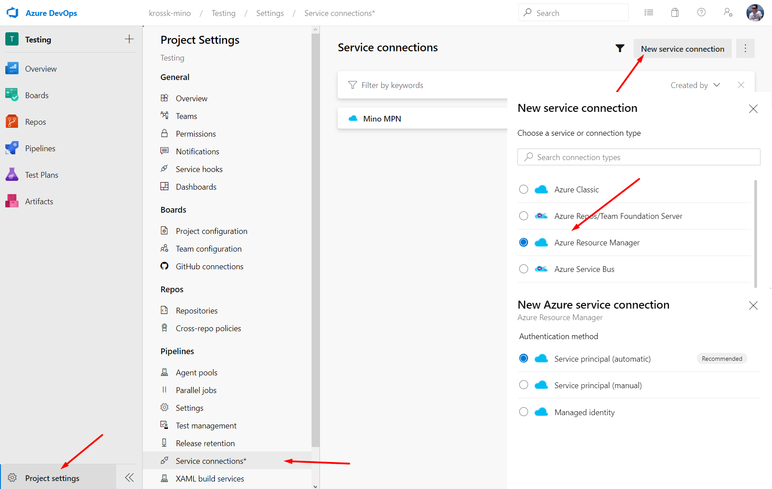Image resolution: width=772 pixels, height=489 pixels.
Task: Select Service principal (automatic) radio button
Action: 524,358
